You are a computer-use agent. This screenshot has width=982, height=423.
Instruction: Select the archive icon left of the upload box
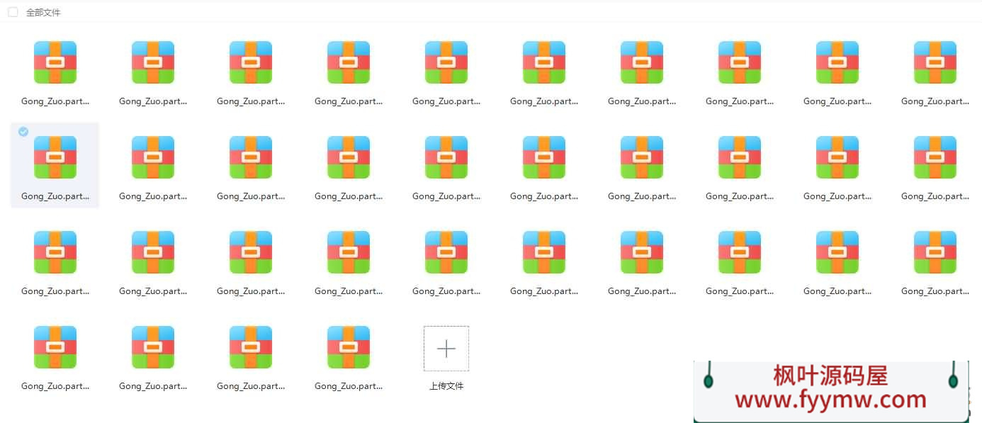348,347
